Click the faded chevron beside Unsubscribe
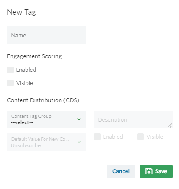The image size is (179, 189). [x=79, y=142]
